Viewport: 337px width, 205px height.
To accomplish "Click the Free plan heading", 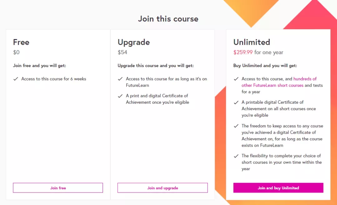I will 21,42.
